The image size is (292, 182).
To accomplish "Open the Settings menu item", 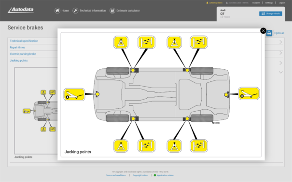I will [269, 3].
